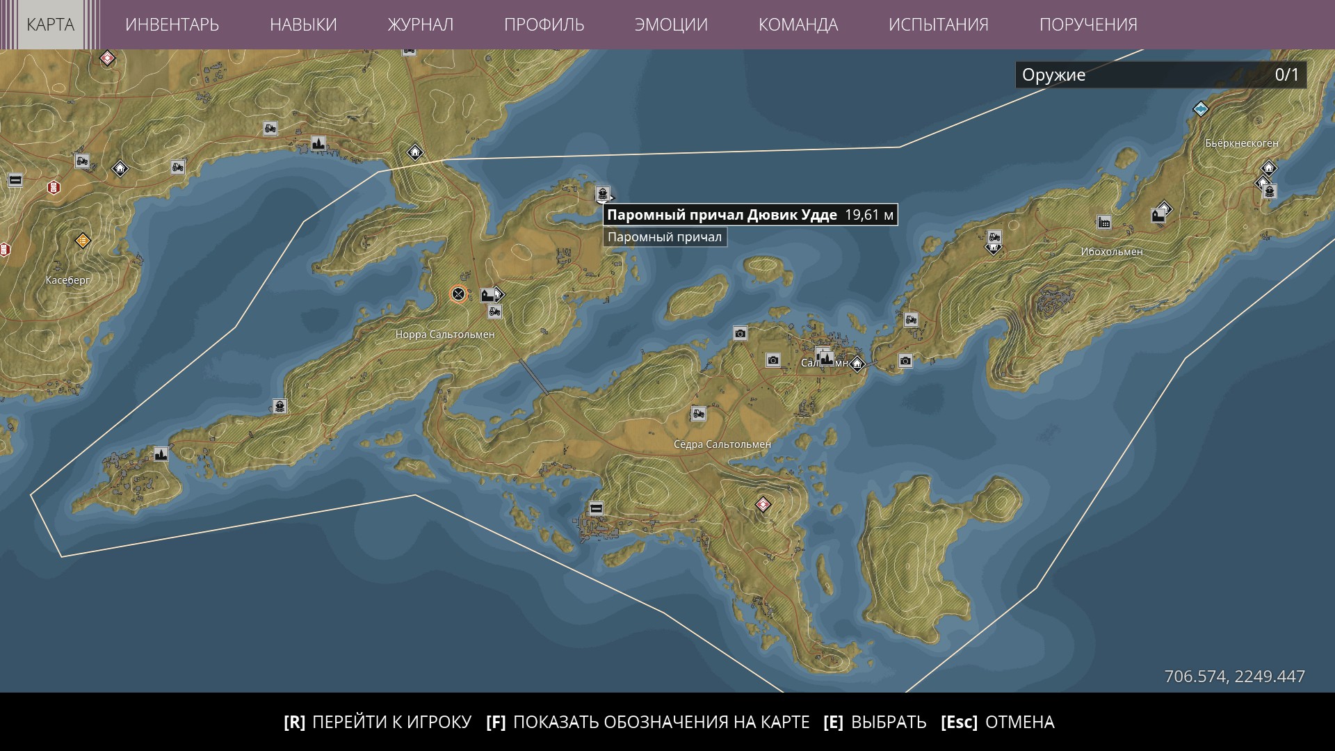
Task: Click the farm icon left of western safehouse
Action: pyautogui.click(x=82, y=161)
